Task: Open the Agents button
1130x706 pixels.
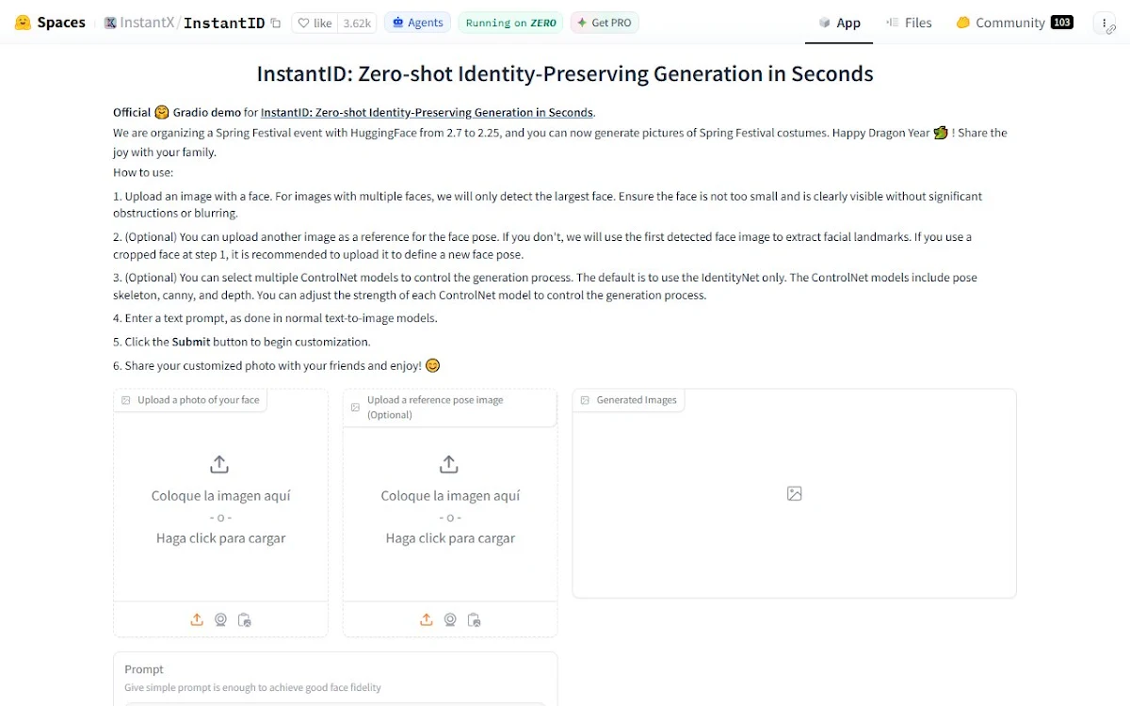Action: (417, 23)
